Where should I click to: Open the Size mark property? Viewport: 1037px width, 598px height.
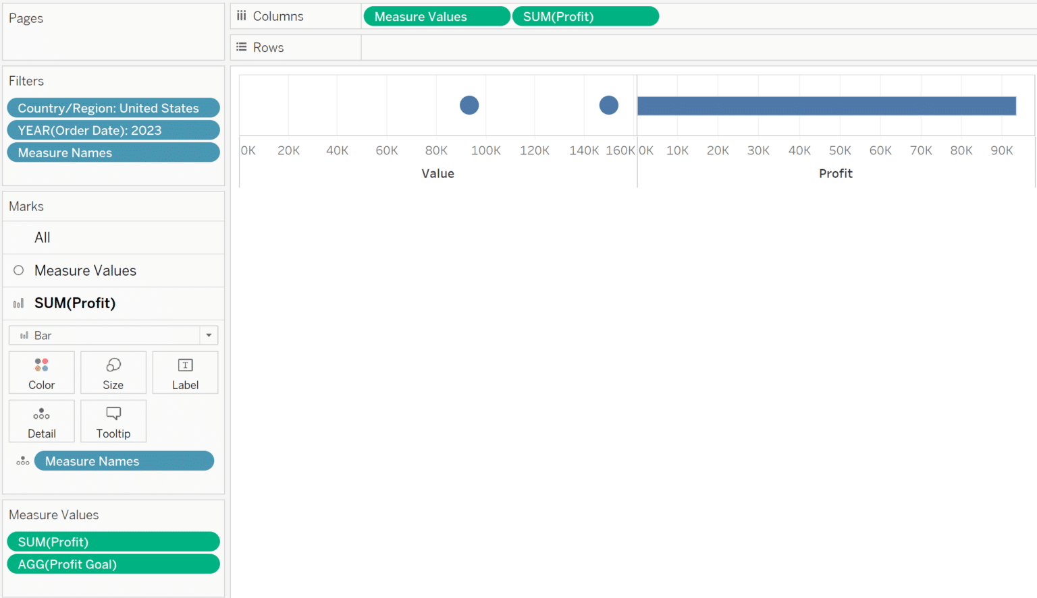point(113,372)
